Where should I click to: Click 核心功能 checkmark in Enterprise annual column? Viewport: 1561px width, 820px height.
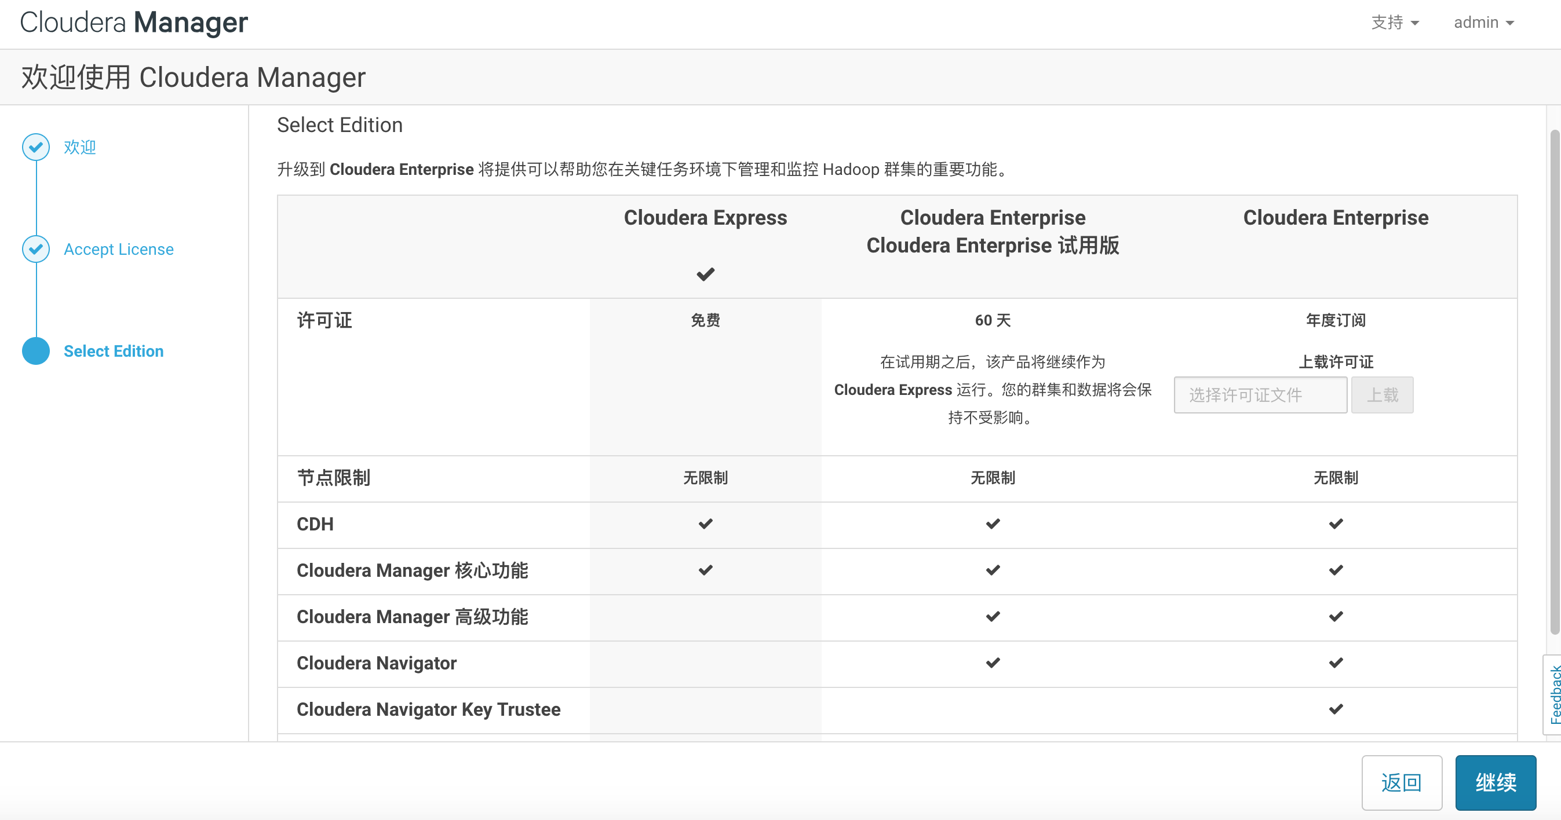pos(1336,570)
